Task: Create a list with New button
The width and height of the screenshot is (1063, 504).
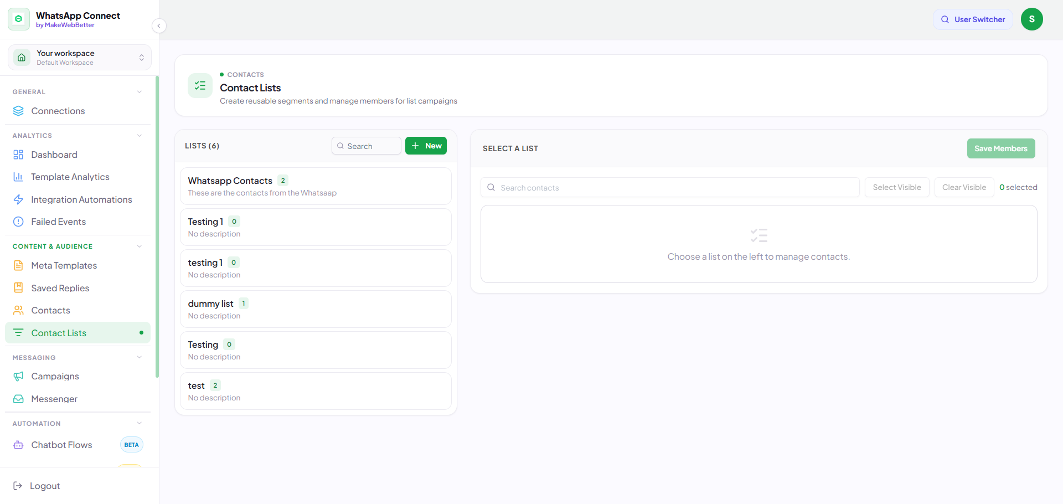Action: click(x=426, y=146)
